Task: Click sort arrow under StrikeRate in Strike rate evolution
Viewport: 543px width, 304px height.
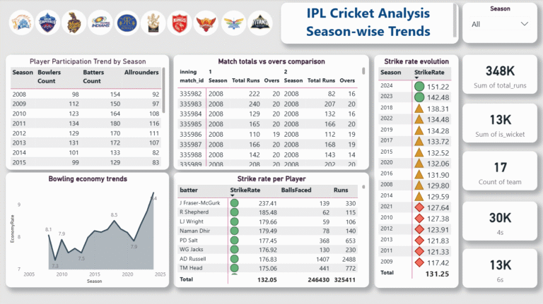Action: tap(416, 78)
